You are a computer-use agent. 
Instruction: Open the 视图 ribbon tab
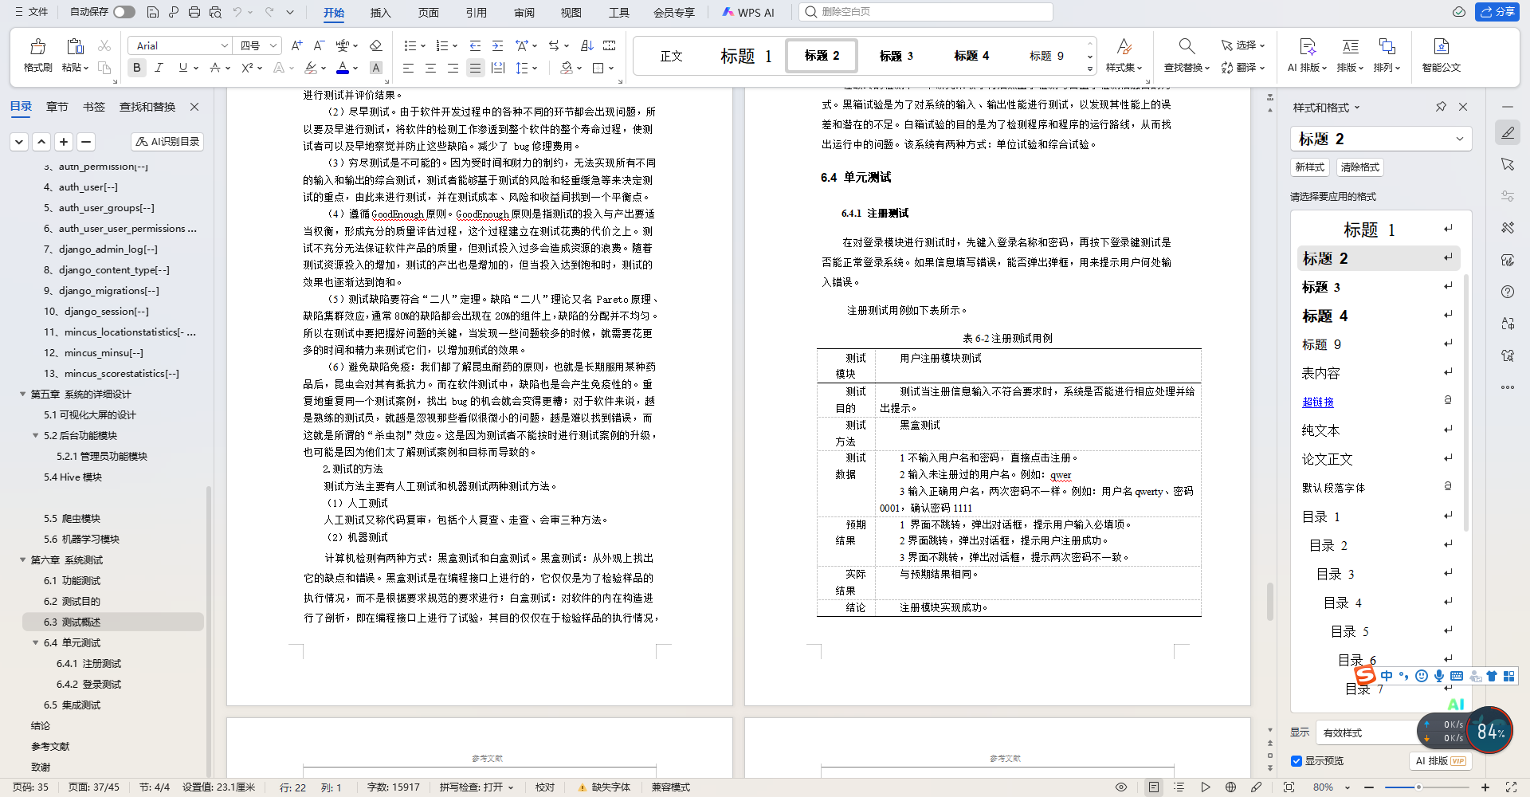(571, 12)
